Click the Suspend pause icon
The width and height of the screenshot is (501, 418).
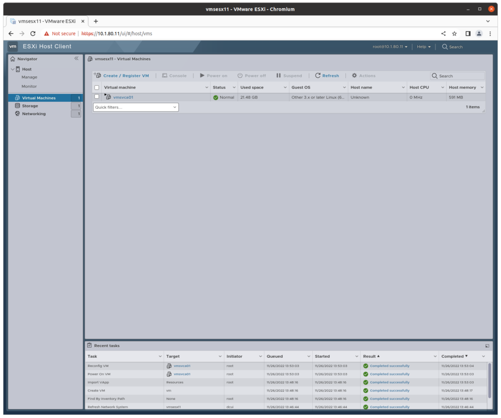(278, 75)
